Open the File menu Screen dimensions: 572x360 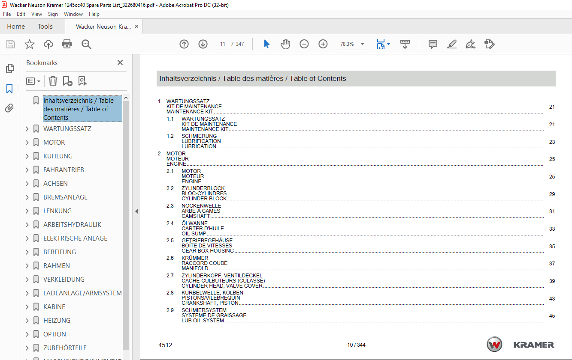tap(7, 14)
